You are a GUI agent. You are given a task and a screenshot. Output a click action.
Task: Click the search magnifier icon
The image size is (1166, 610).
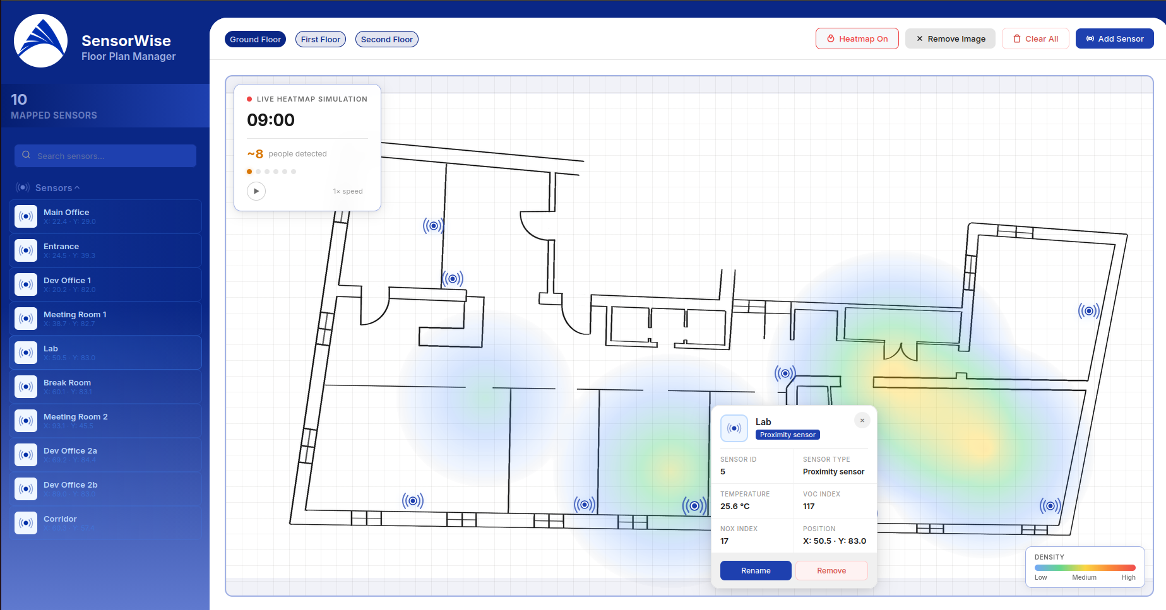pyautogui.click(x=26, y=155)
